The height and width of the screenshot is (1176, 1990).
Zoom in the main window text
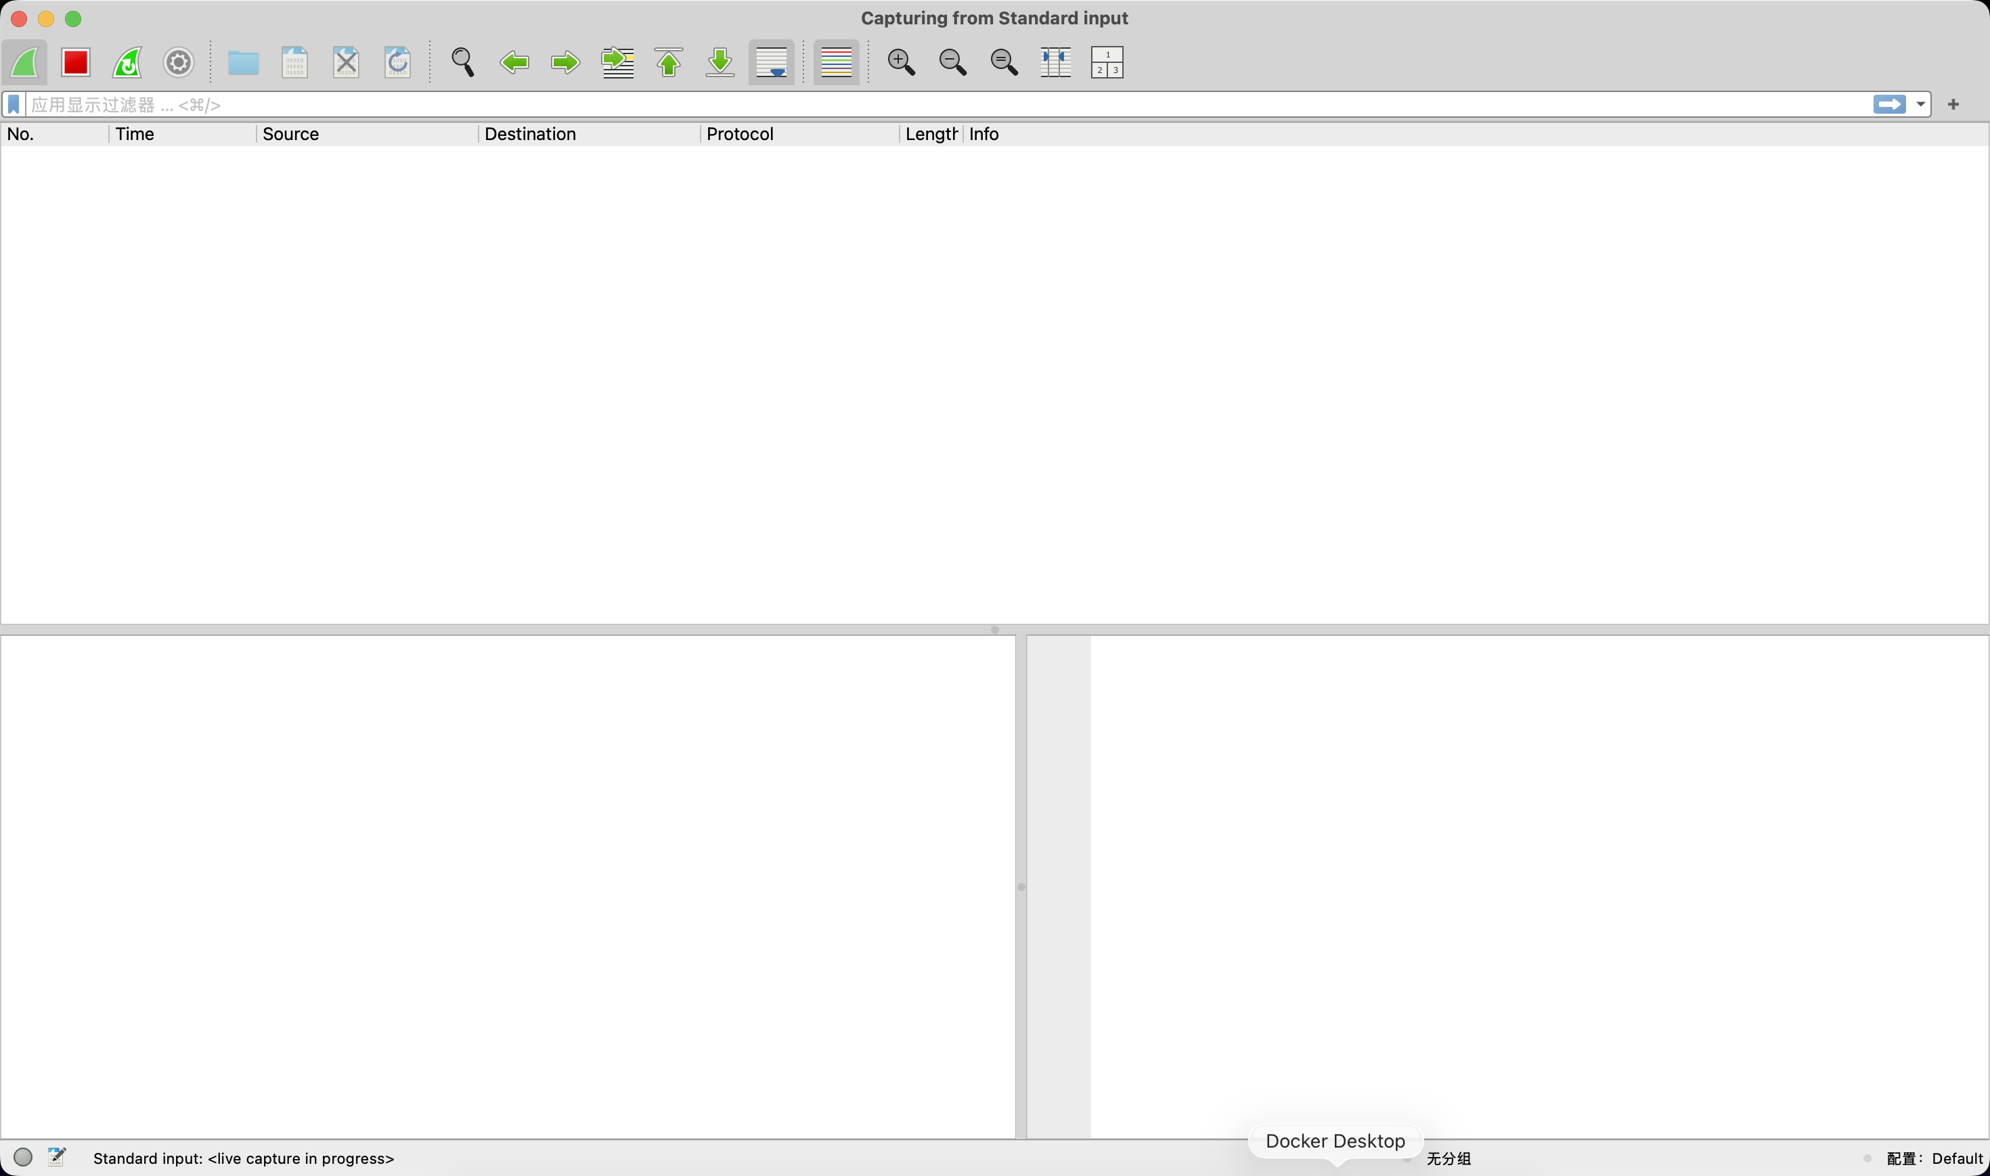[901, 62]
